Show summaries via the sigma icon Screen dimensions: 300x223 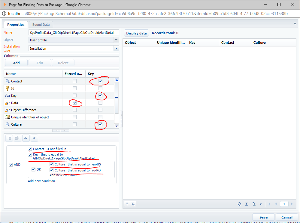(x=247, y=204)
